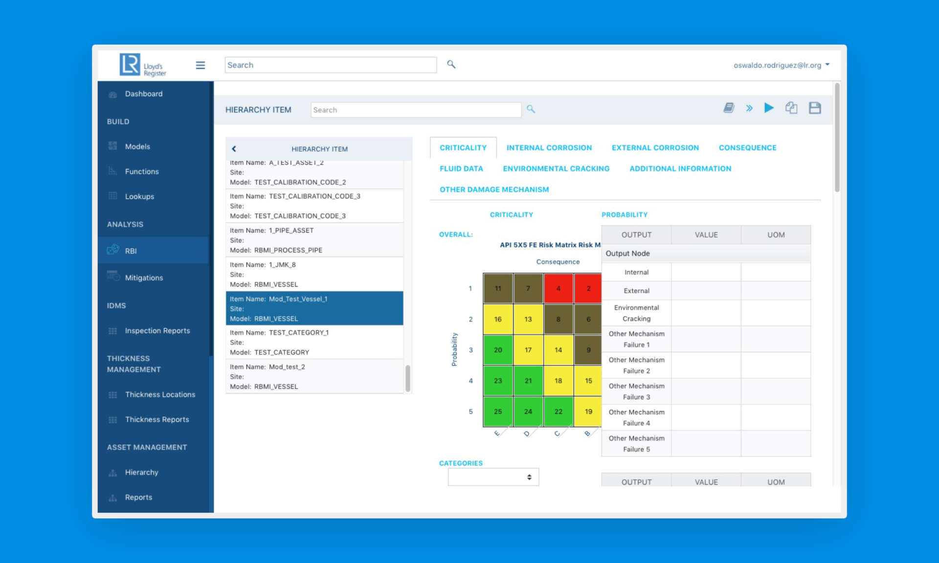Select item Mod_test_2 in hierarchy list
This screenshot has height=563, width=939.
tap(314, 377)
